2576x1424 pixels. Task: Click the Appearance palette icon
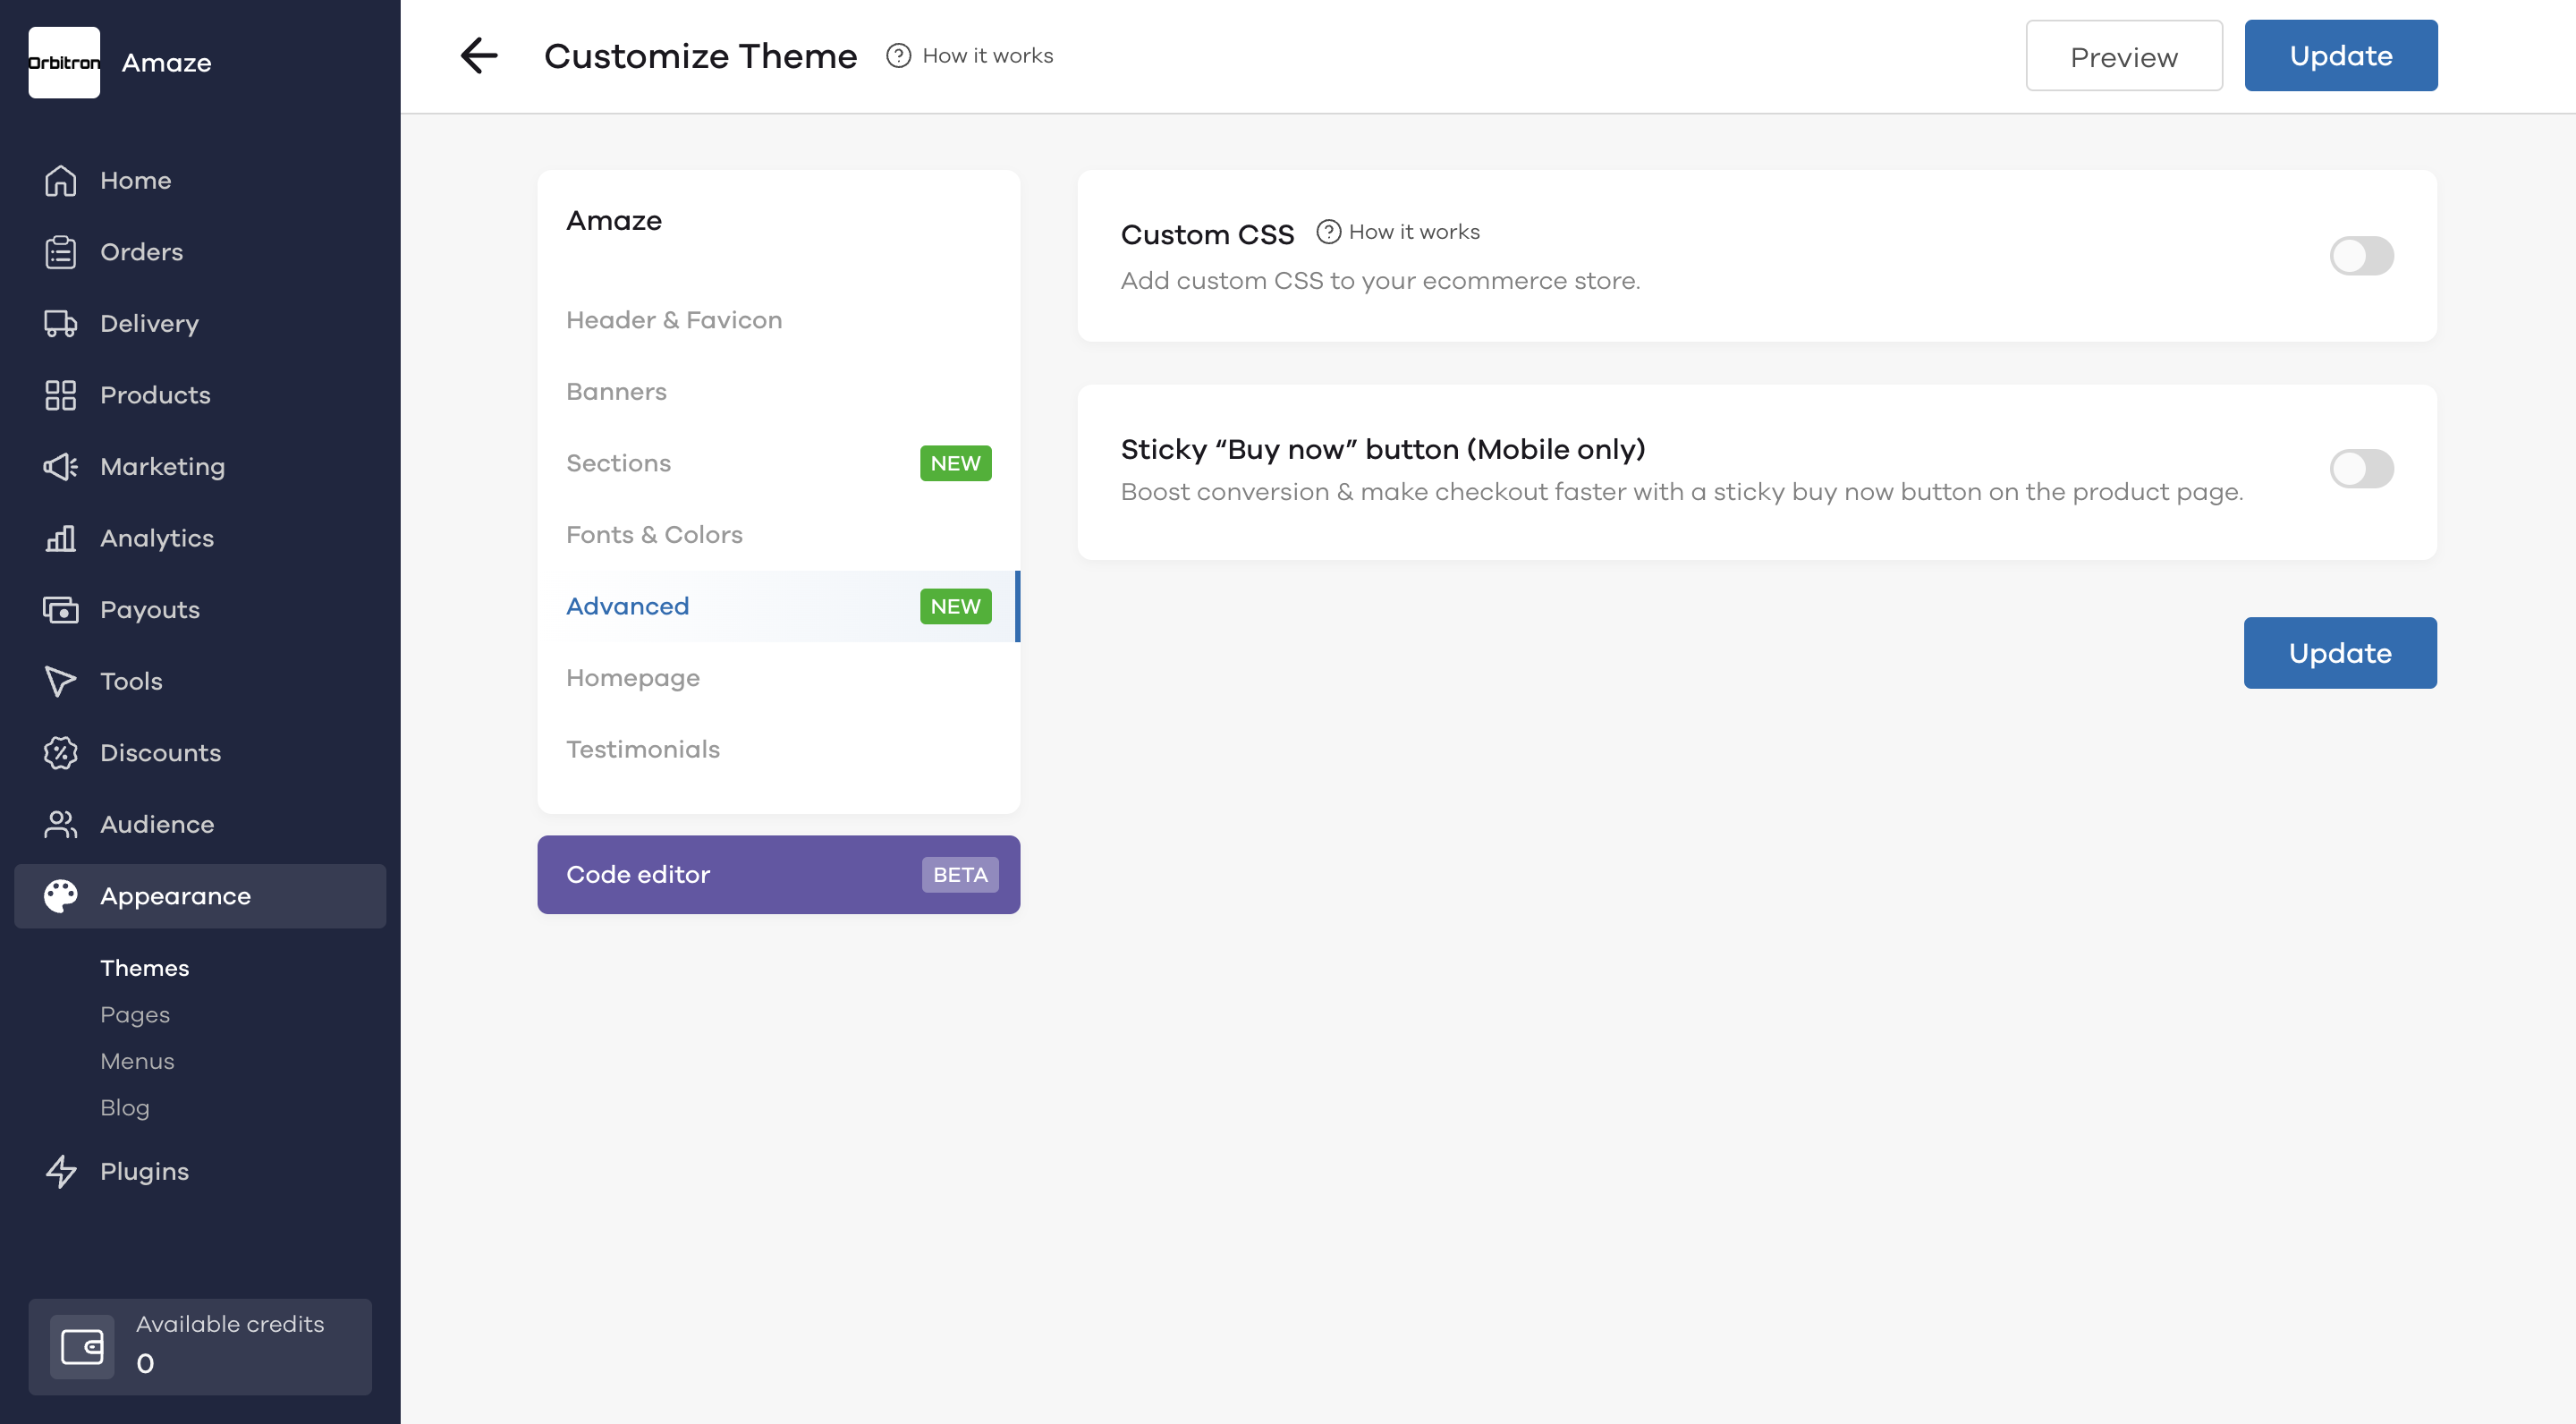(60, 896)
